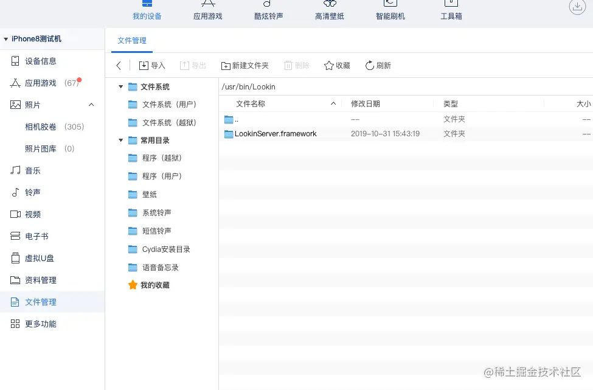The image size is (593, 390).
Task: Go back with the left chevron button
Action: point(119,66)
